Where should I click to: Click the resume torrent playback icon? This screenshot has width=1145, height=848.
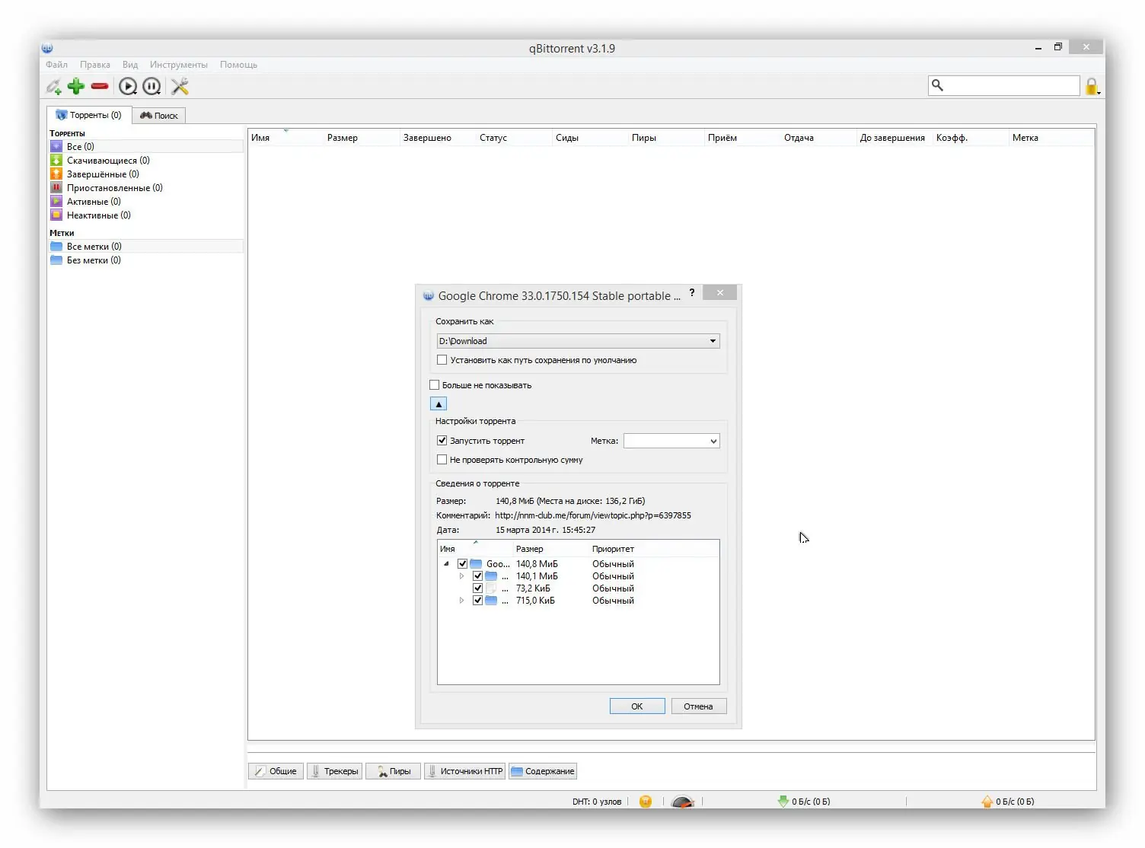(128, 86)
